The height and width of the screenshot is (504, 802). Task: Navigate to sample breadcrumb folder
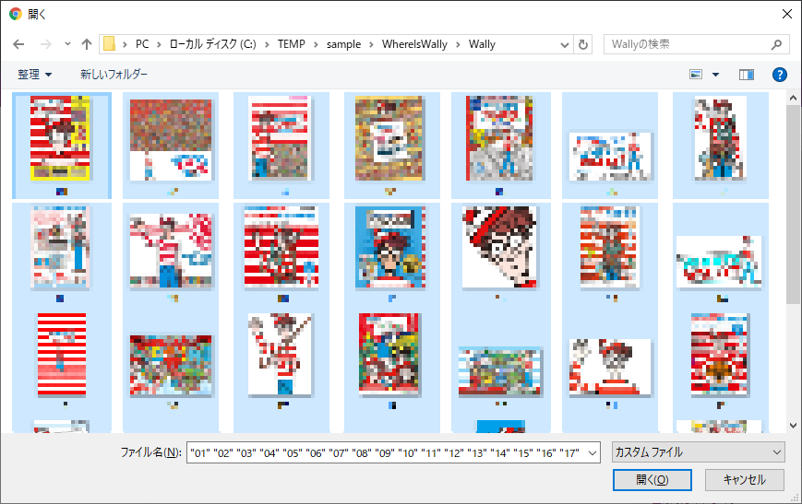[x=343, y=44]
